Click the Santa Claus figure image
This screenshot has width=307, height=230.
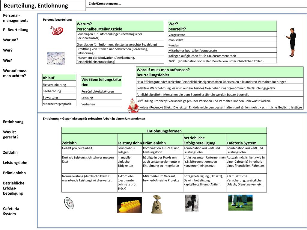133,106
